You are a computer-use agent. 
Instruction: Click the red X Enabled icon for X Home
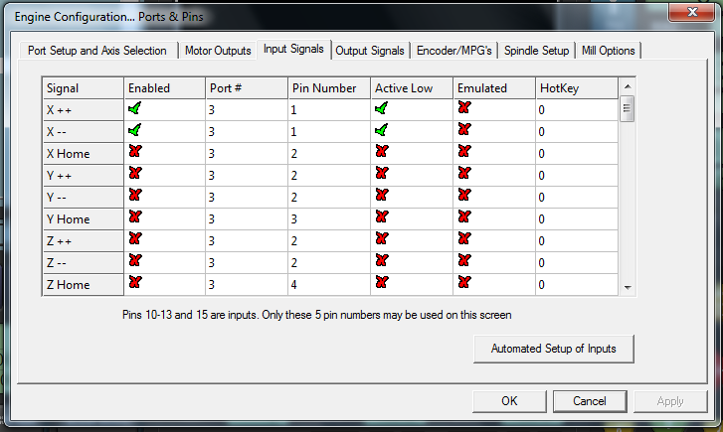click(x=135, y=151)
